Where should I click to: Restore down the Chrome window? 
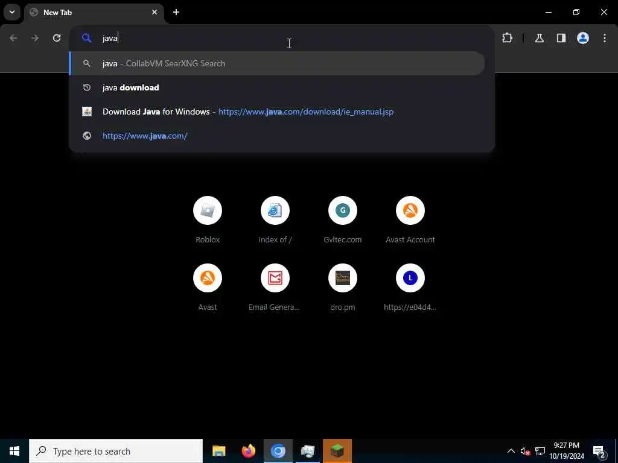click(576, 12)
